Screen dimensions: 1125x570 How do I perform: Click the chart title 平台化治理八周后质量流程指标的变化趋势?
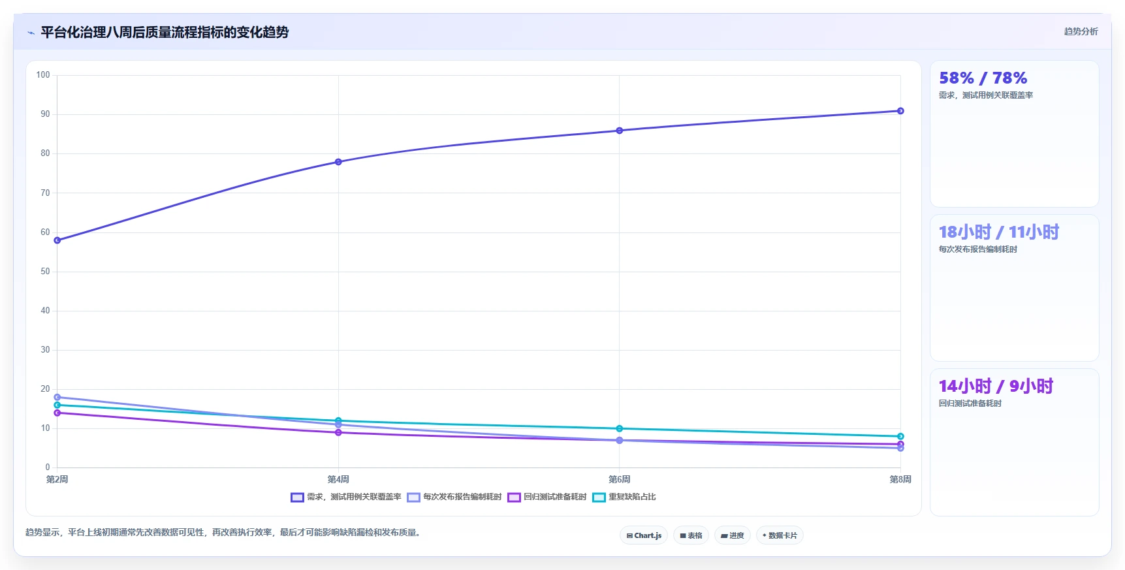(165, 32)
